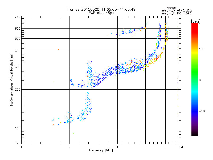Click the 75 tick label at axis bottom
Screen dimensions: 213x160
coord(19,143)
